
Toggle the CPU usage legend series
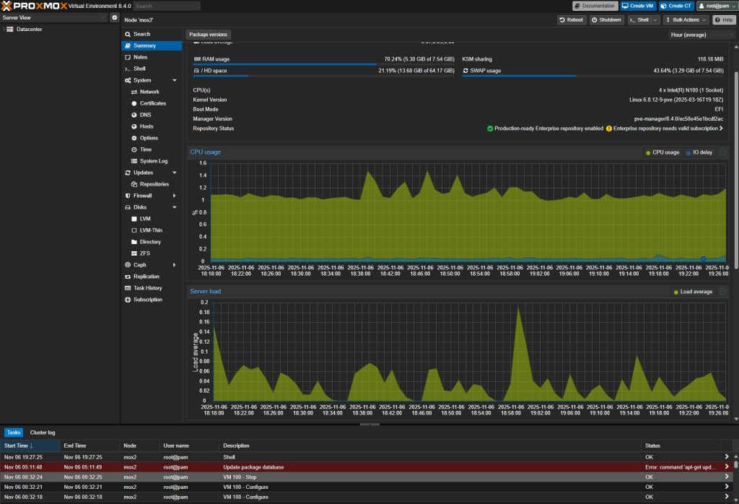[662, 152]
